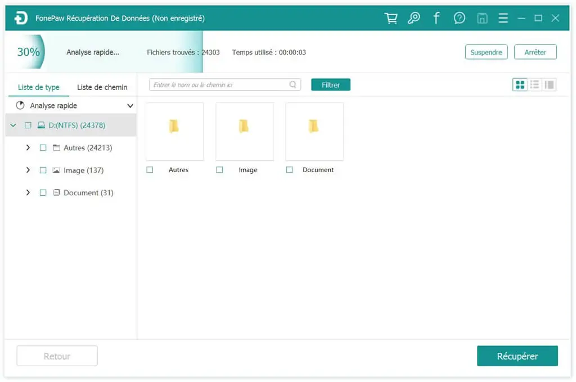Screen dimensions: 576x382
Task: Expand the Autres (24213) tree node
Action: tap(28, 148)
